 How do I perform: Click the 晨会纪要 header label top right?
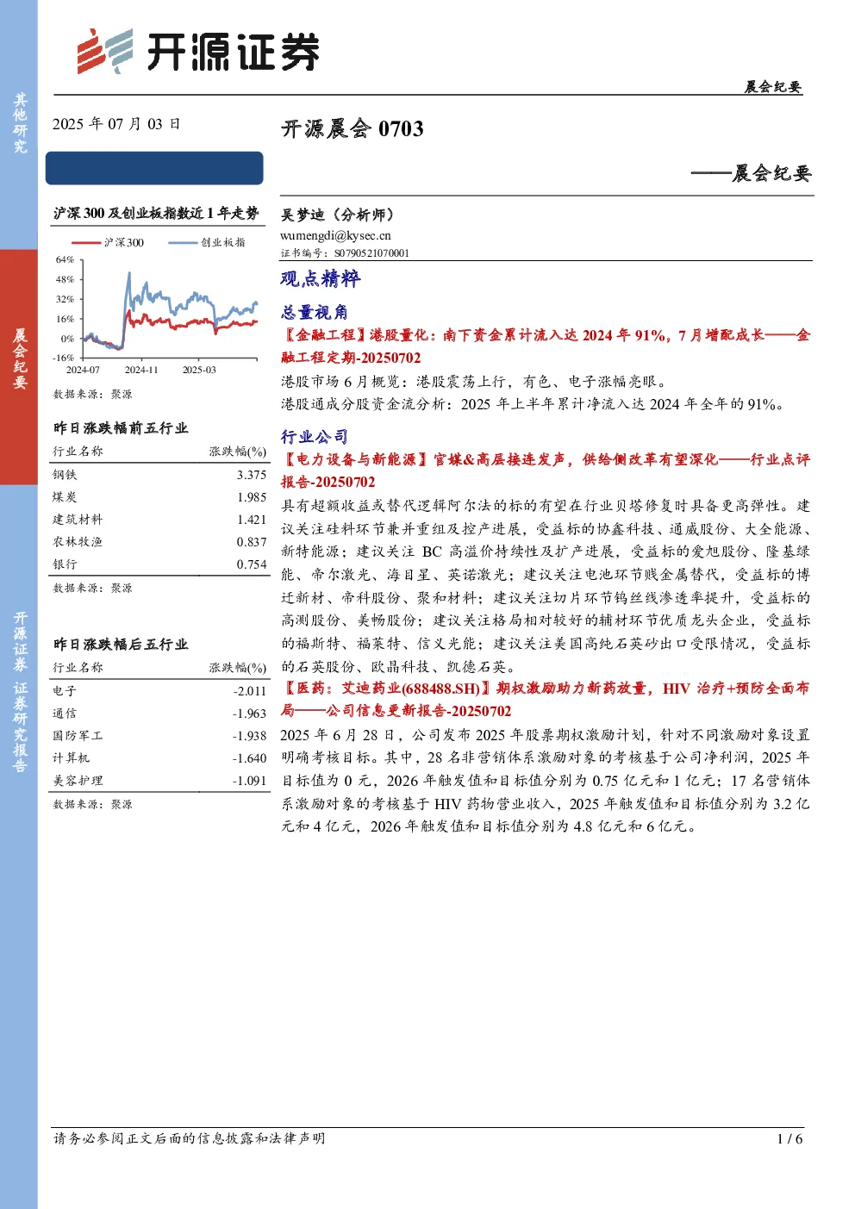point(773,87)
